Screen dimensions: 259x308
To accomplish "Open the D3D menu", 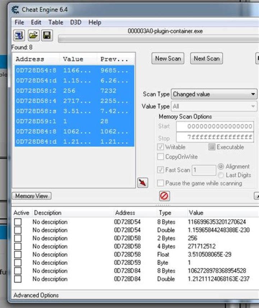I will point(76,22).
